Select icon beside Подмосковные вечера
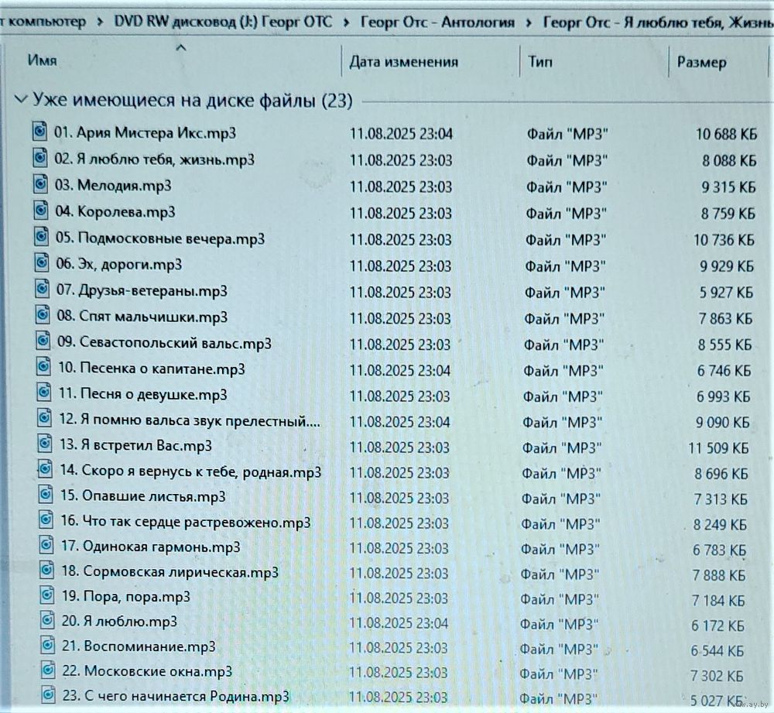The image size is (774, 713). pos(42,237)
